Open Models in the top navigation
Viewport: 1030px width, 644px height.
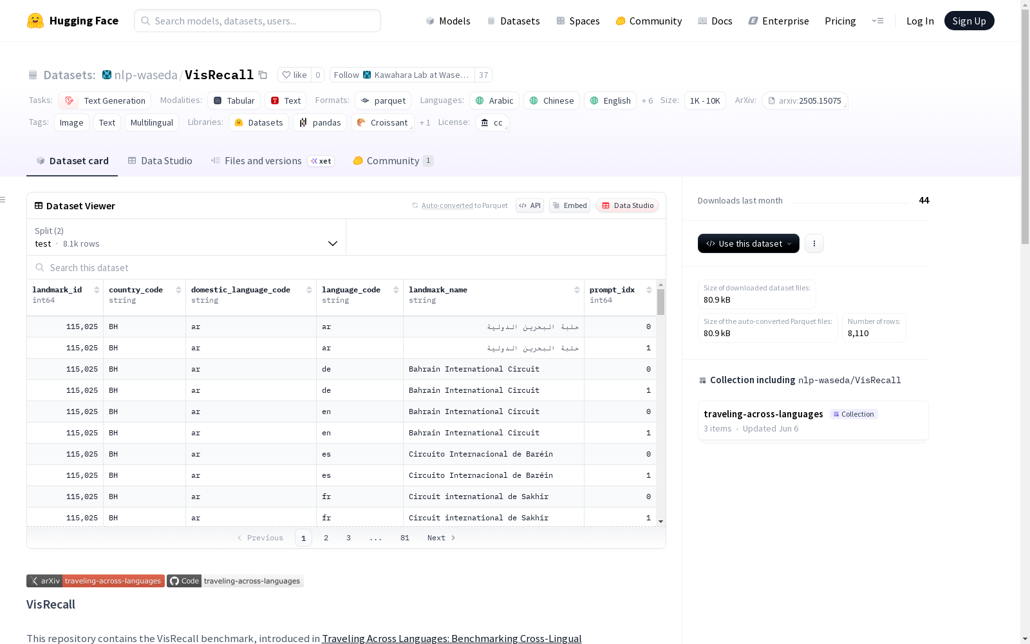448,21
